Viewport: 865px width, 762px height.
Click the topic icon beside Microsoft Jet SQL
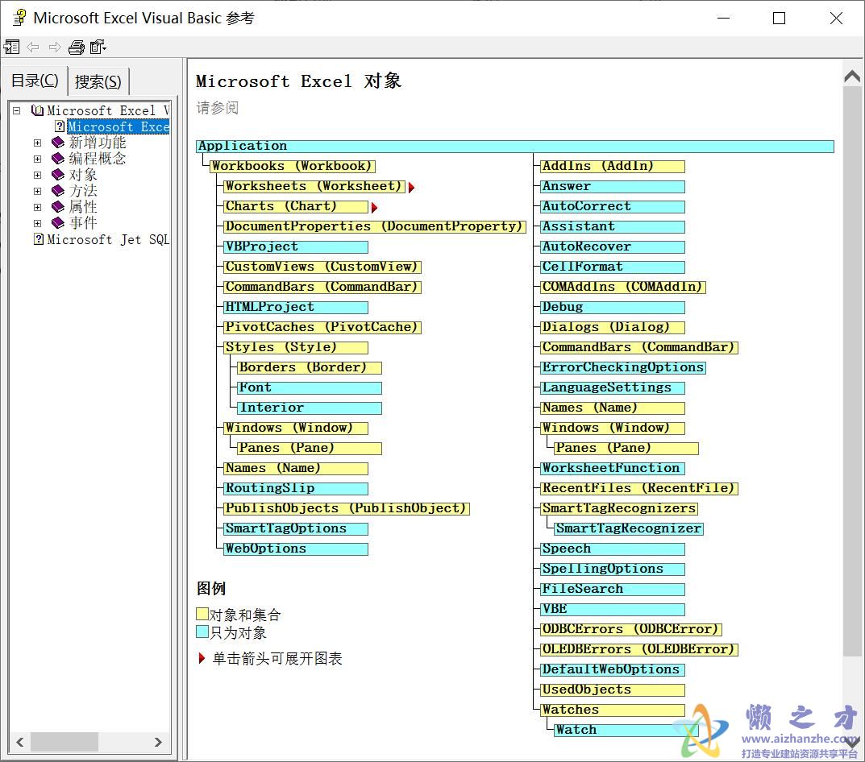[39, 239]
